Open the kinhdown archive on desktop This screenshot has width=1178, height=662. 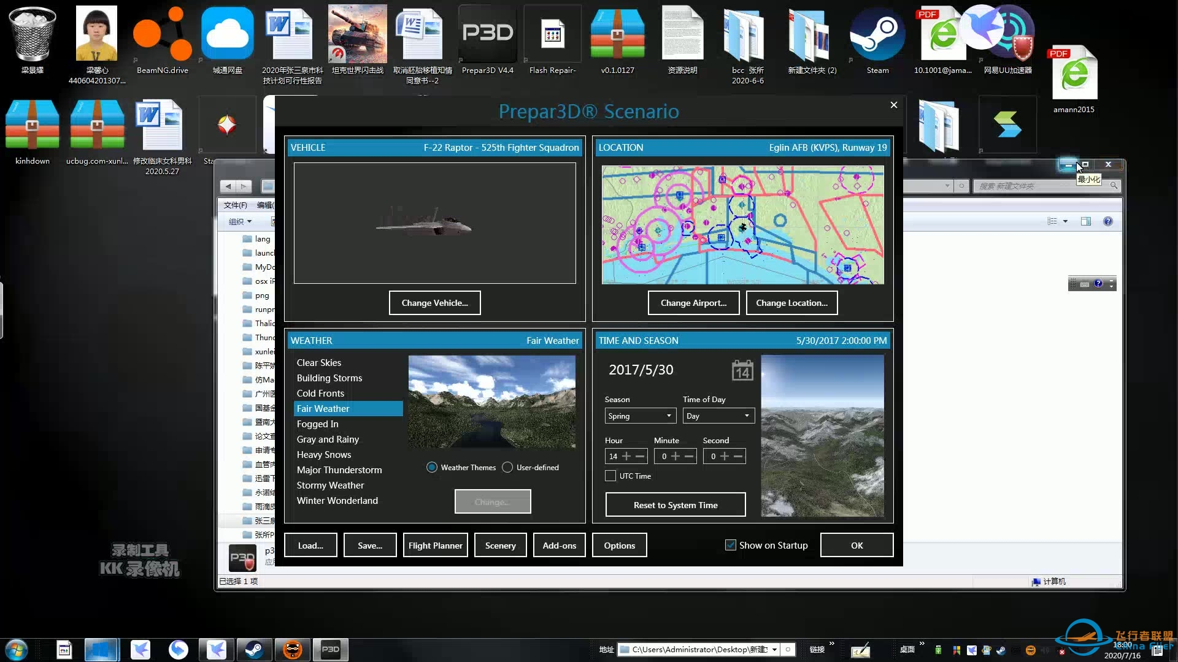click(33, 132)
